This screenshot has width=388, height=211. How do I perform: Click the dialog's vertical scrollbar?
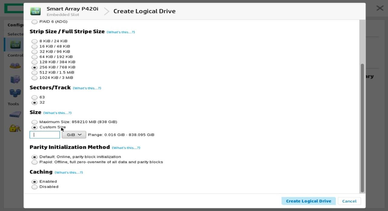(x=362, y=127)
